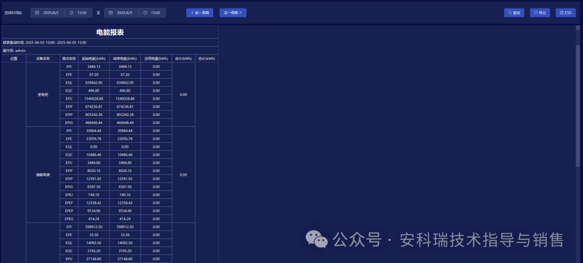This screenshot has height=263, width=583.
Task: Click start energy 3484.15 in 变电柜 EPI row
Action: [94, 66]
